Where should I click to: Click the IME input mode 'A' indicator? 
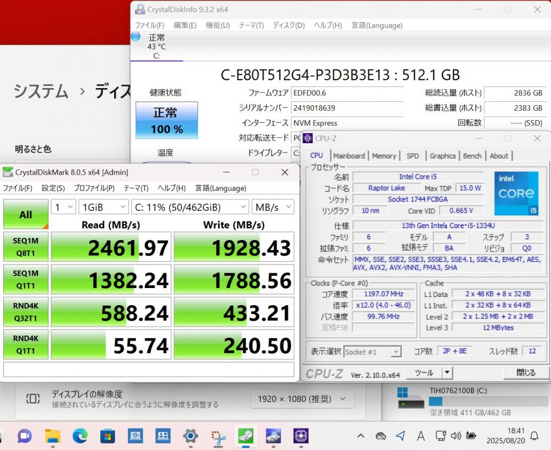click(x=420, y=436)
